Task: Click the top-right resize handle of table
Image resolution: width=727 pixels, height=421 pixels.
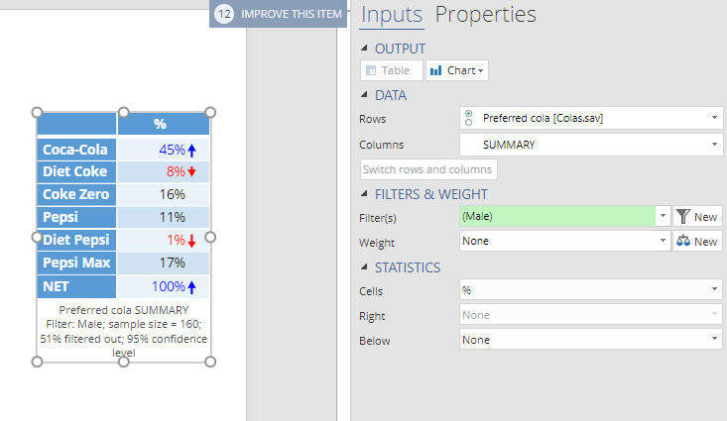Action: (x=210, y=112)
